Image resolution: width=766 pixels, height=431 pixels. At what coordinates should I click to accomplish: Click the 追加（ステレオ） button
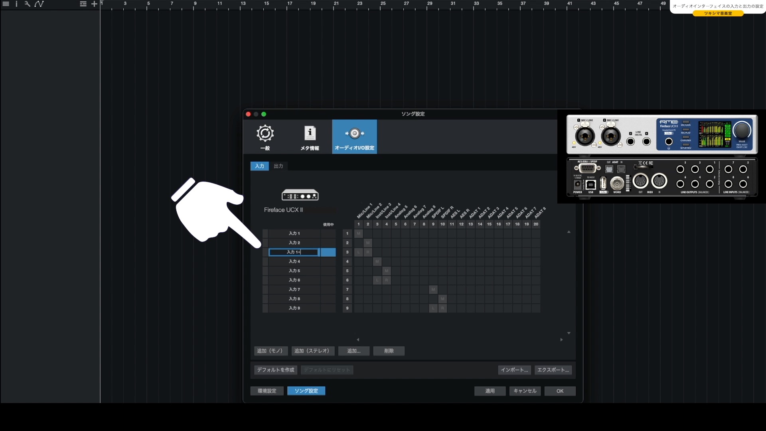(x=313, y=351)
